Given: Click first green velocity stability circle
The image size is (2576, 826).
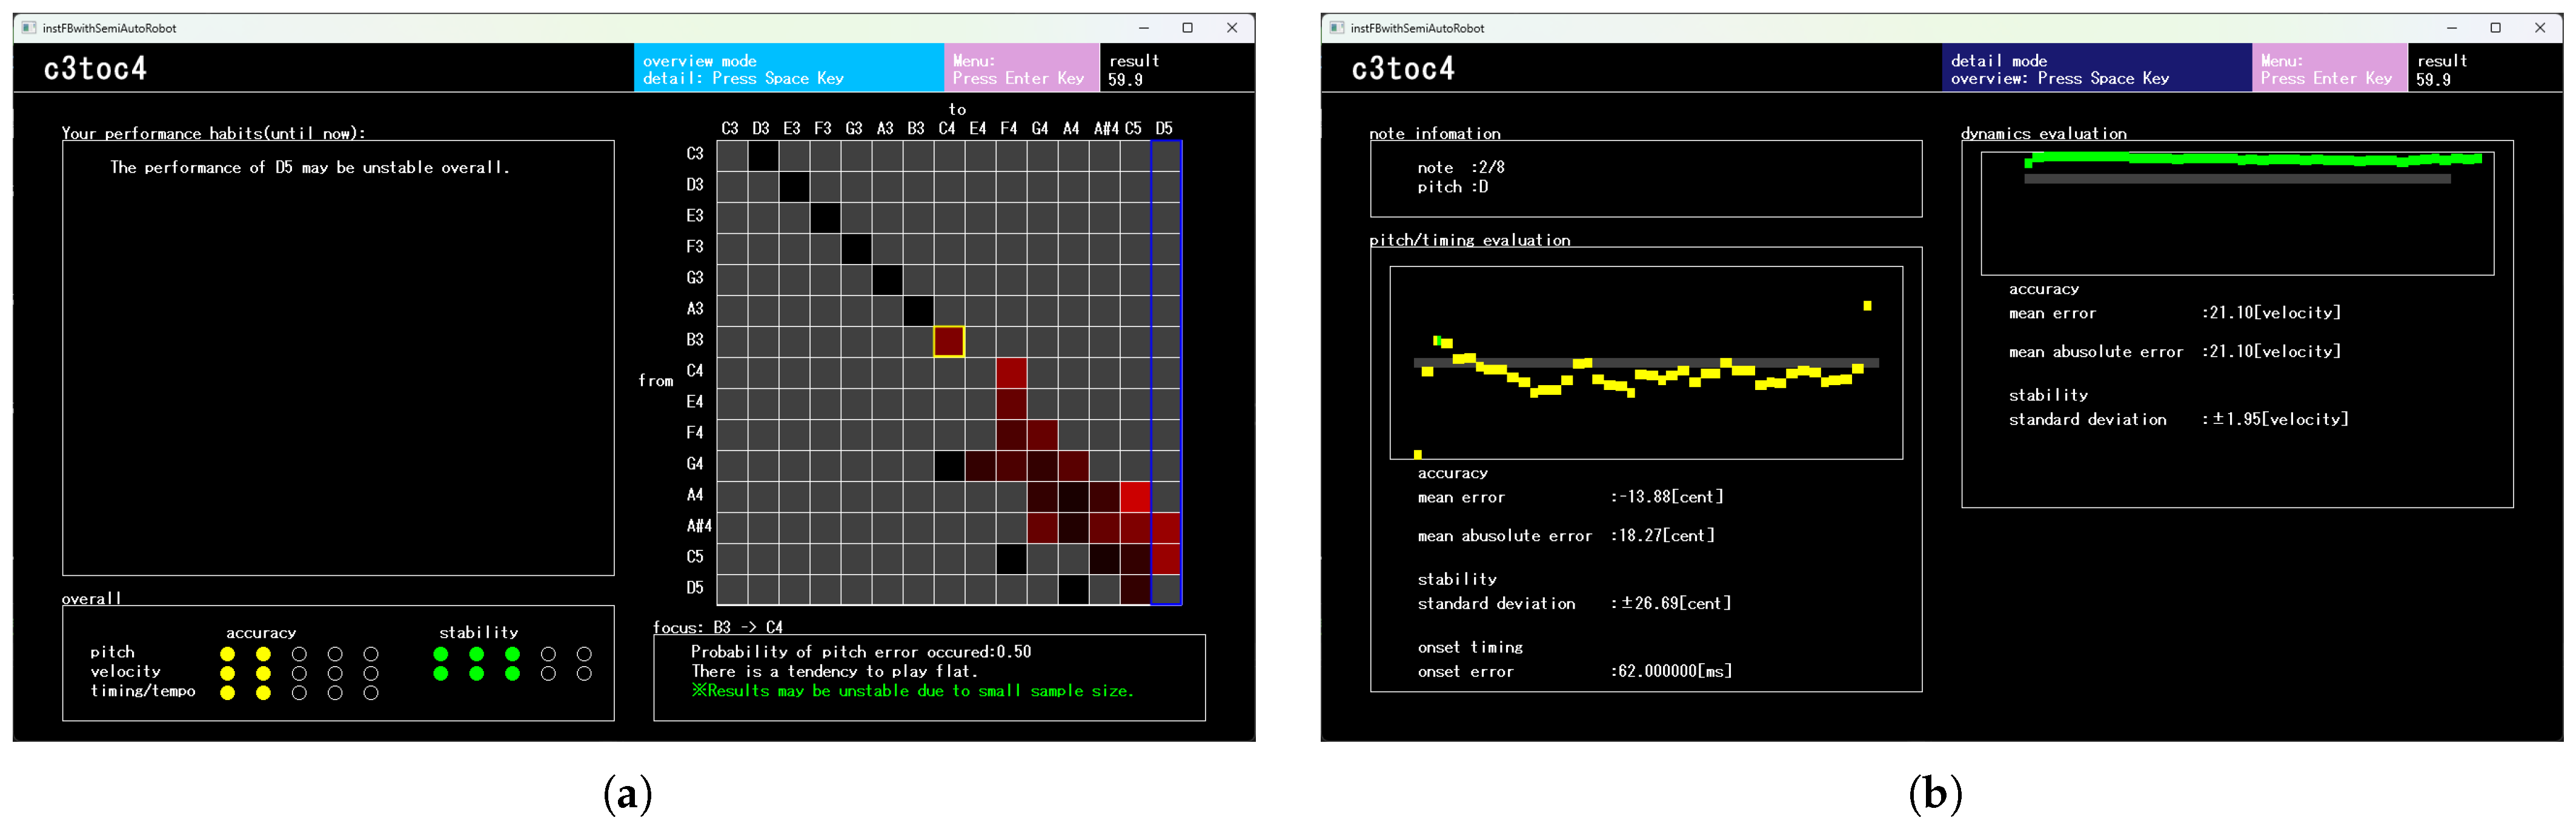Looking at the screenshot, I should point(441,673).
